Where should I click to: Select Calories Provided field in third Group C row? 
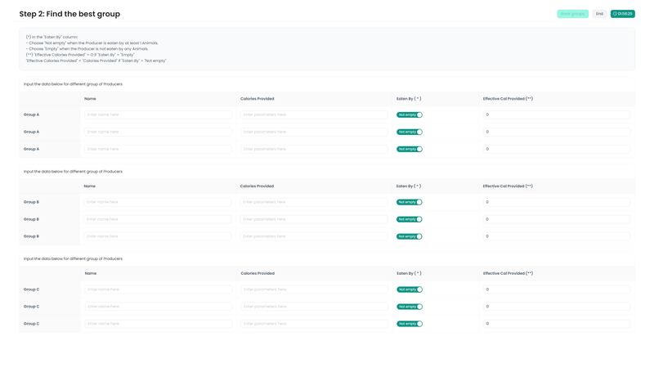[x=315, y=323]
